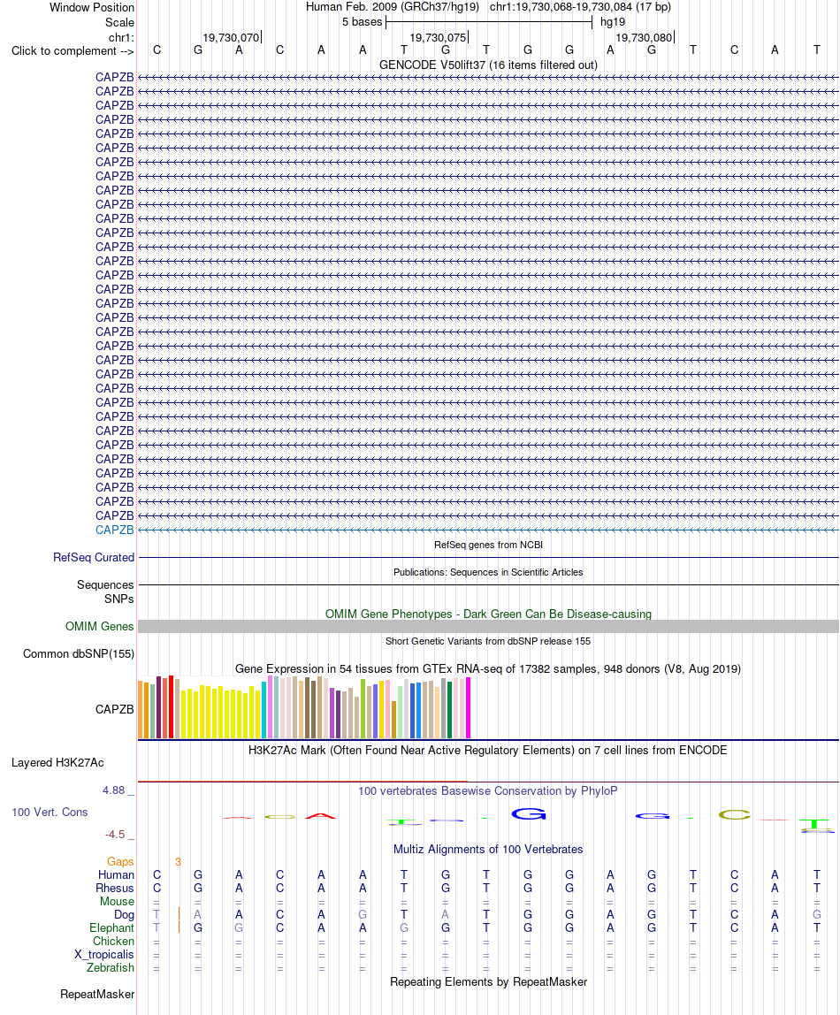Click the OMIM Genes label
Screen dimensions: 840x1015
tap(100, 627)
